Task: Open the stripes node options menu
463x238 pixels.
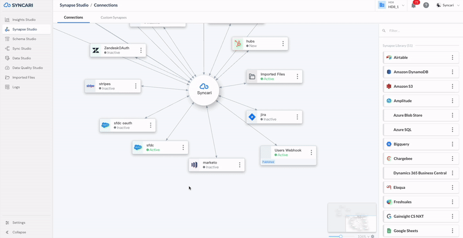Action: tap(136, 86)
